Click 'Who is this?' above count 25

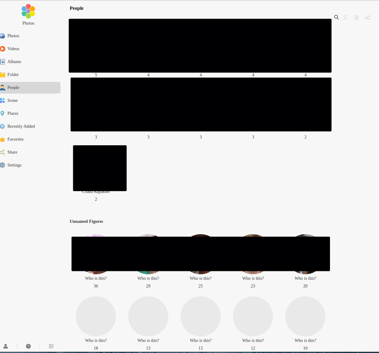201,278
